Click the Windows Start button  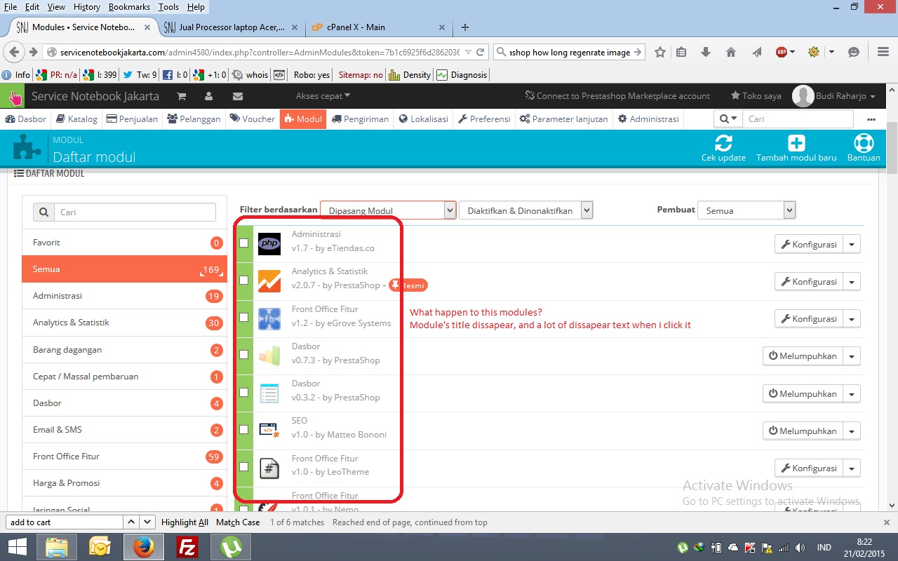click(x=16, y=547)
